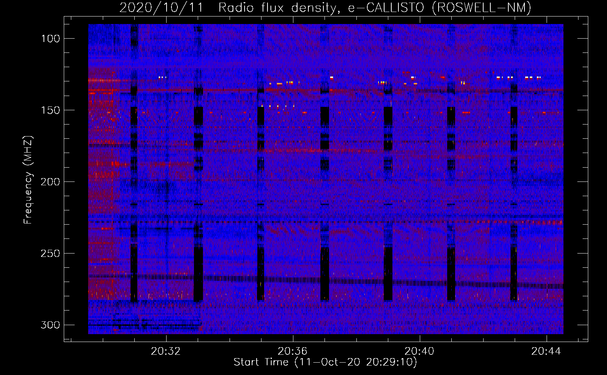This screenshot has height=375, width=607.
Task: Click the '150' frequency axis label
Action: pyautogui.click(x=50, y=110)
